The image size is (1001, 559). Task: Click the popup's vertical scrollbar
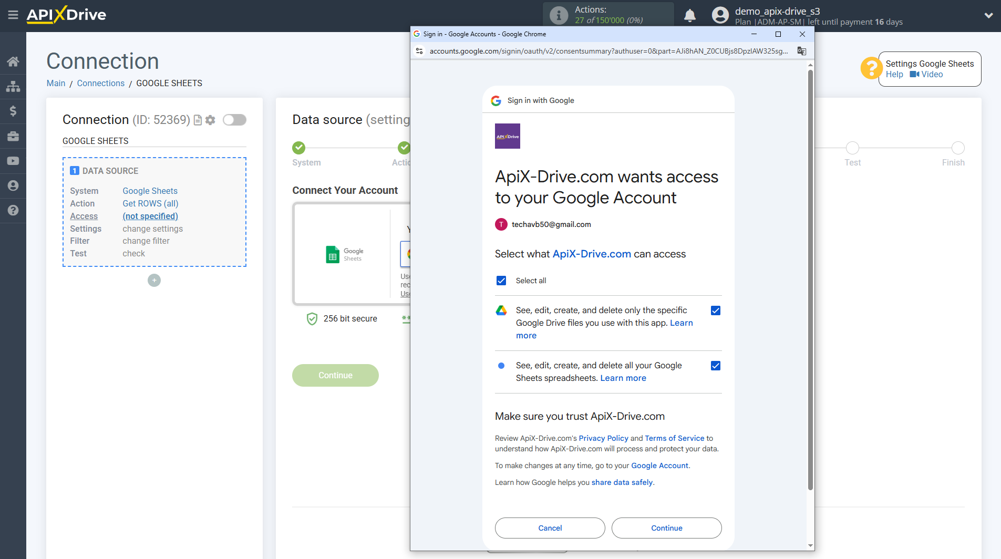point(810,278)
